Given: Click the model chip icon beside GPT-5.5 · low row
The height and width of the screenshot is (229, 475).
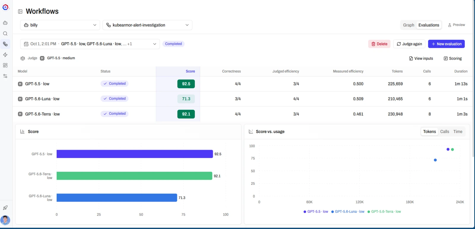Looking at the screenshot, I should point(20,84).
